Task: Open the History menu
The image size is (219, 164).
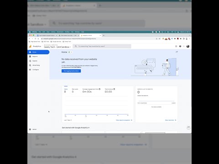Action: click(x=53, y=32)
